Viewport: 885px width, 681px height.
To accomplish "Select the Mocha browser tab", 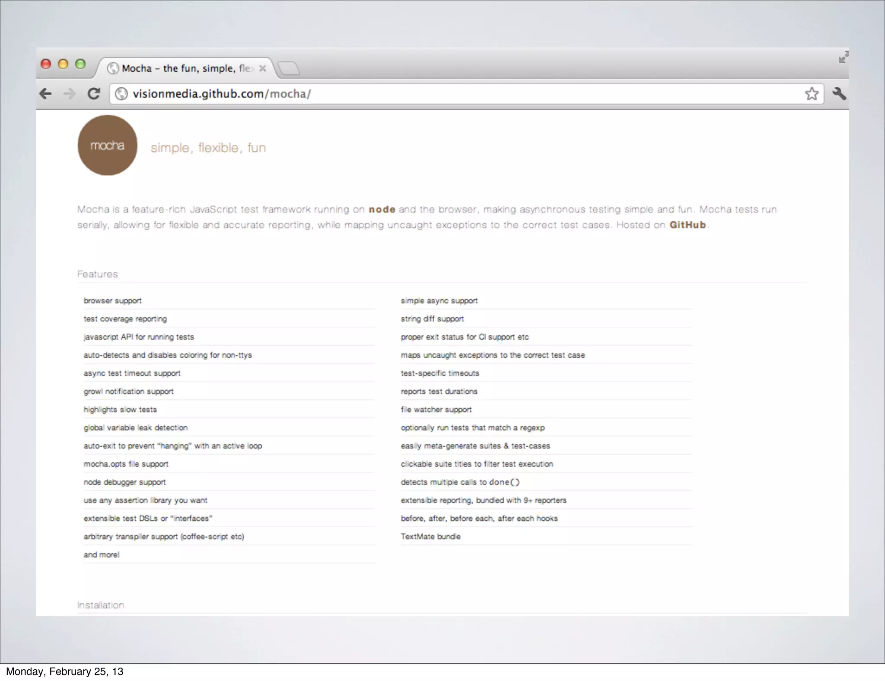I will coord(181,68).
